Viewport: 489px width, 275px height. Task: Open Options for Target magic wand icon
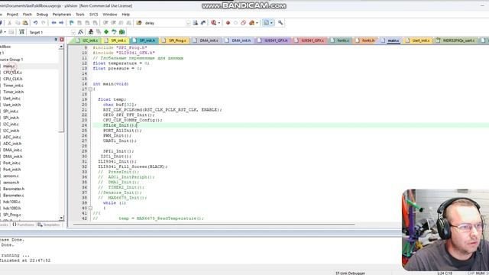[81, 32]
